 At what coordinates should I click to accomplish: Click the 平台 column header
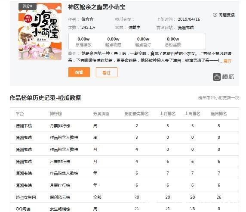(x=20, y=114)
